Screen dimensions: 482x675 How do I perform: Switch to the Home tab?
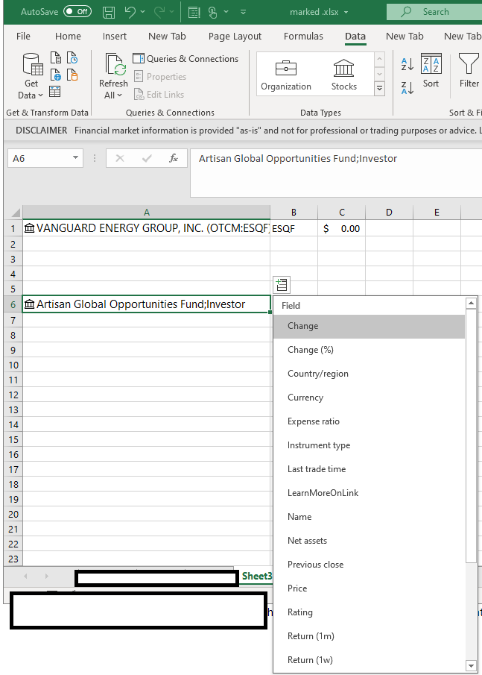(x=68, y=36)
